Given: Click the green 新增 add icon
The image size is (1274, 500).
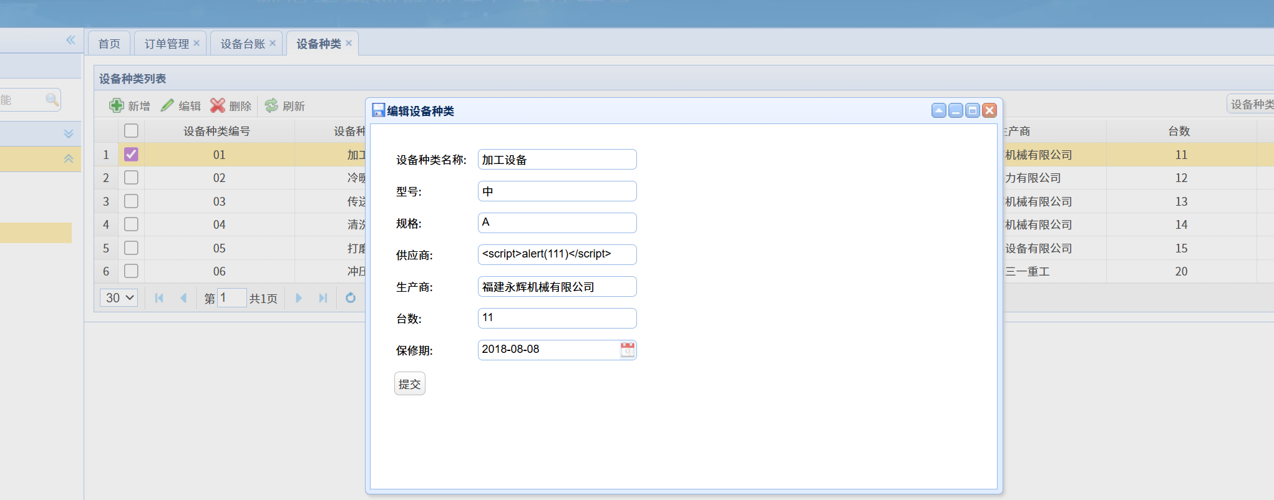Looking at the screenshot, I should [116, 105].
